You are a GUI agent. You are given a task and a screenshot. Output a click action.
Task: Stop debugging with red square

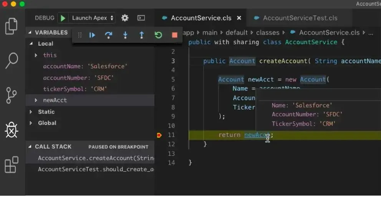pos(174,35)
